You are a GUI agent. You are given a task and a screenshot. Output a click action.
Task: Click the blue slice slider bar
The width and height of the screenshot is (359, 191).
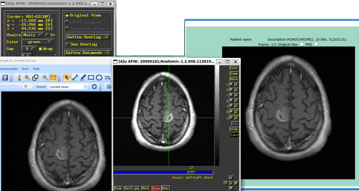coord(163,172)
